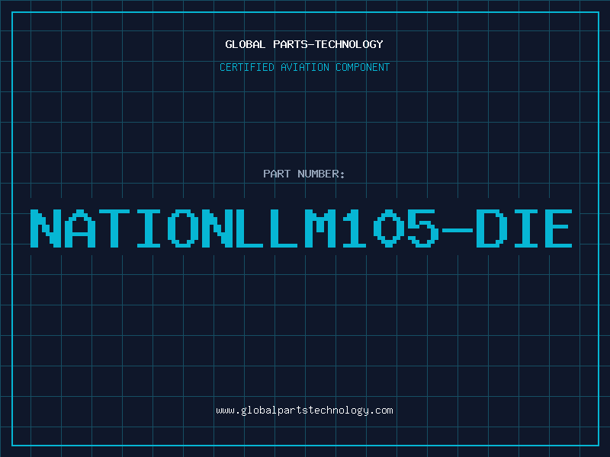Click the word PARTS-TECHNOLOGY in the header
This screenshot has height=457, width=610.
click(x=329, y=44)
